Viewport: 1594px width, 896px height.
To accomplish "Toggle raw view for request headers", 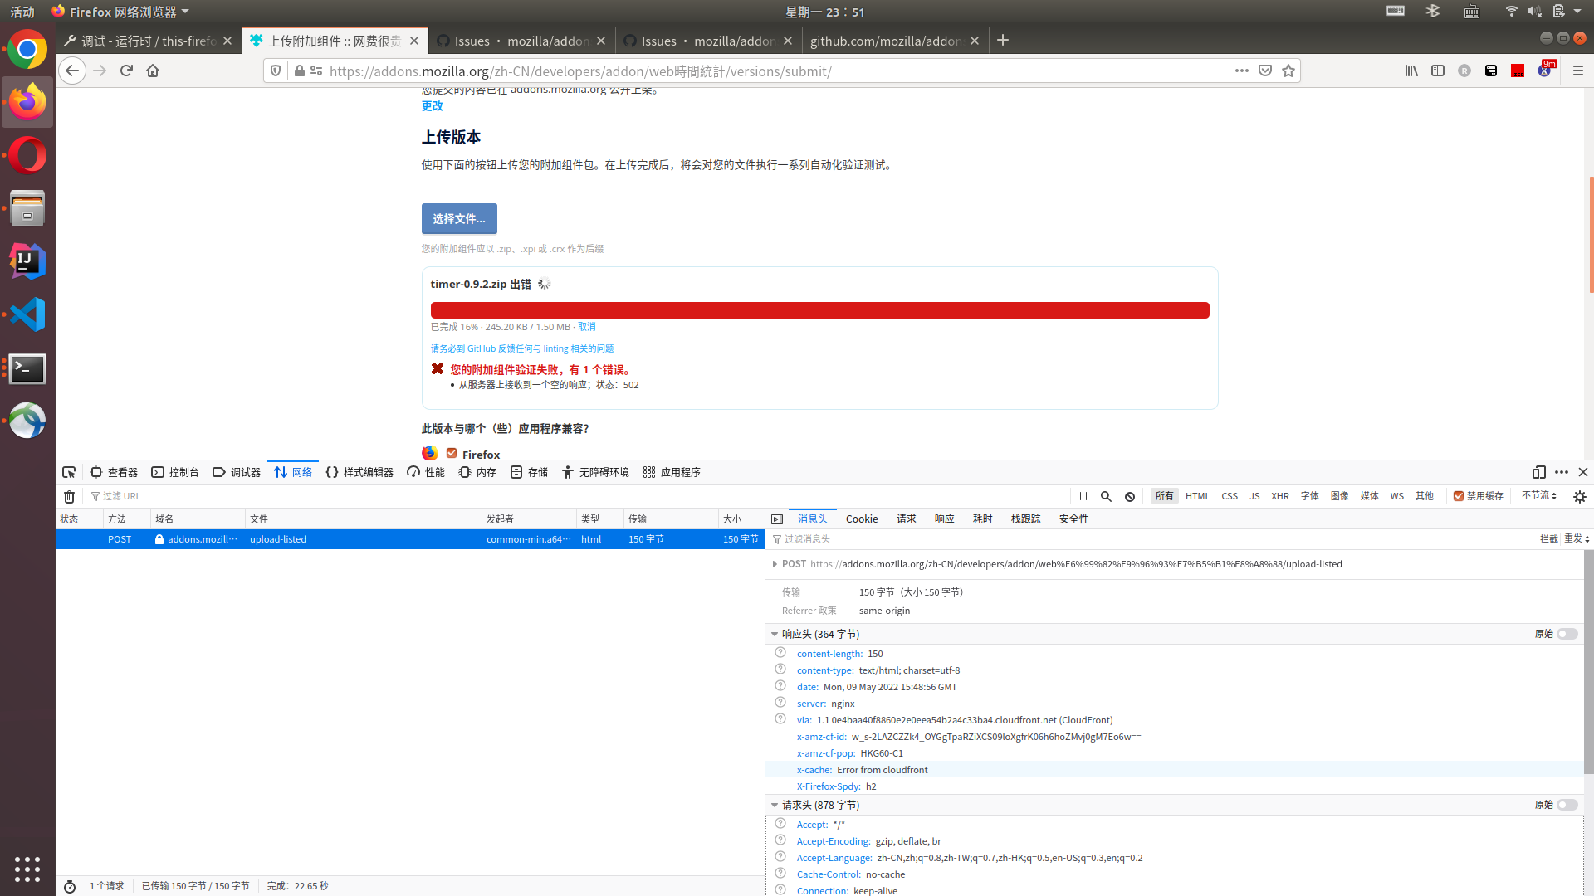I will 1567,805.
